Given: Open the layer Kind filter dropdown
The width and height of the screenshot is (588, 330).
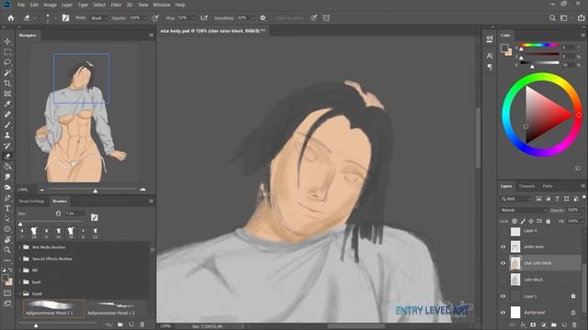Looking at the screenshot, I should point(515,199).
